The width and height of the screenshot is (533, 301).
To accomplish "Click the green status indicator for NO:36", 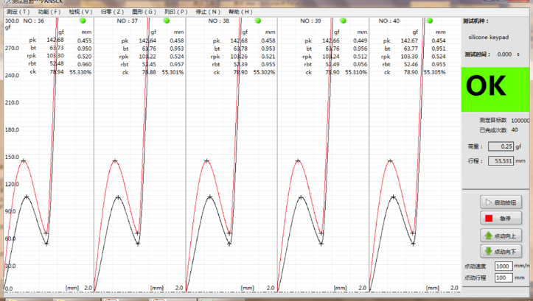I will point(83,21).
